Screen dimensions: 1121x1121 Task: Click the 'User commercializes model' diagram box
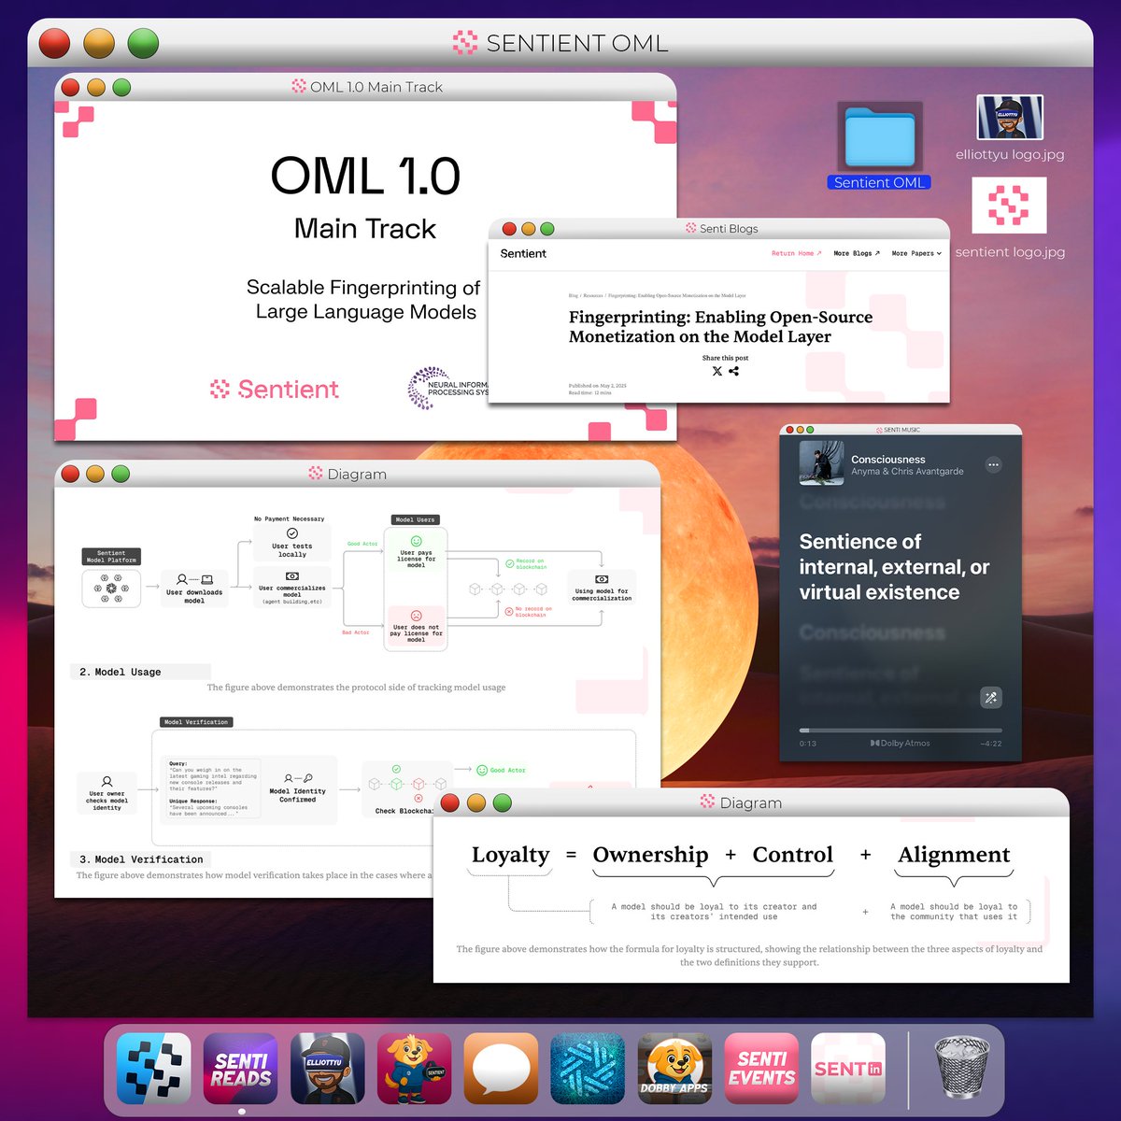292,589
